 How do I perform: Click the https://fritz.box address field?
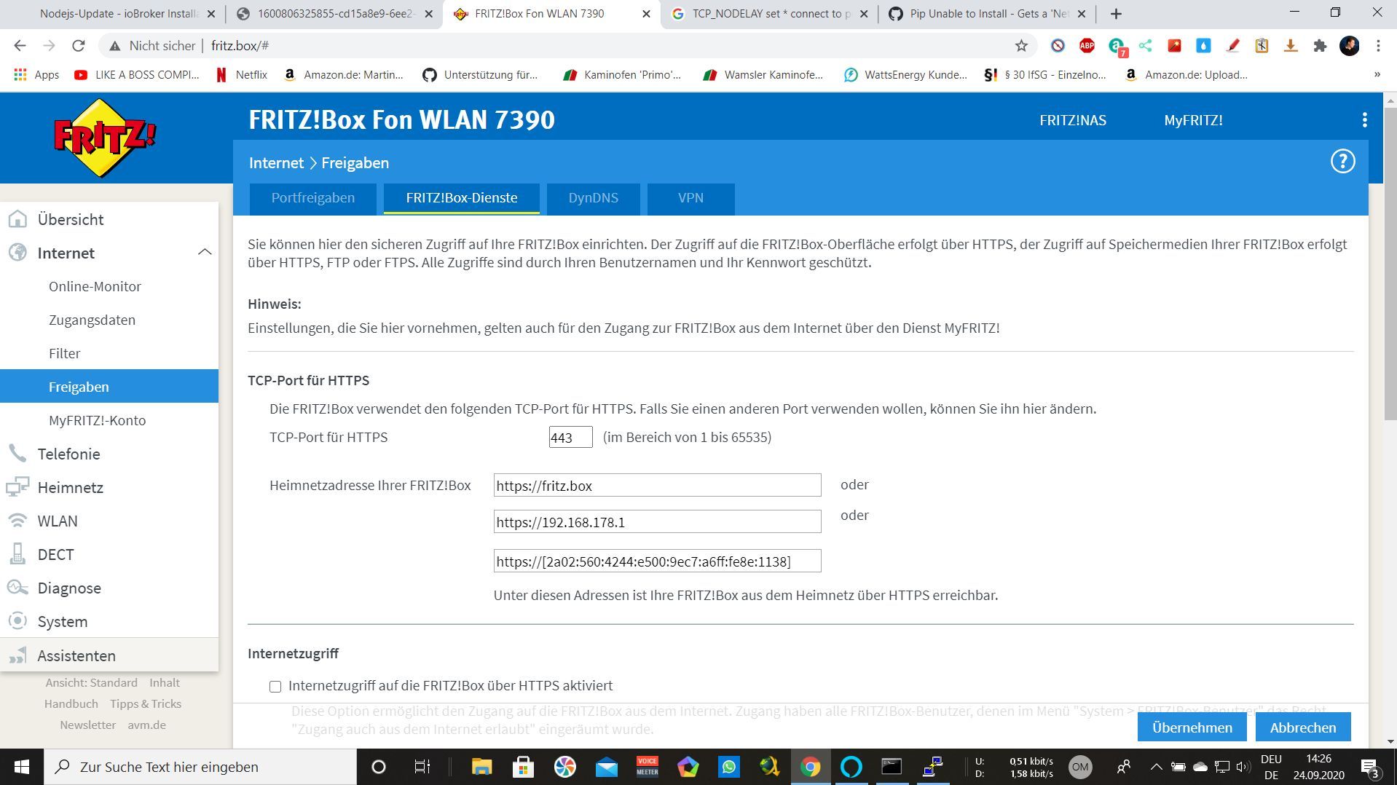click(x=657, y=485)
